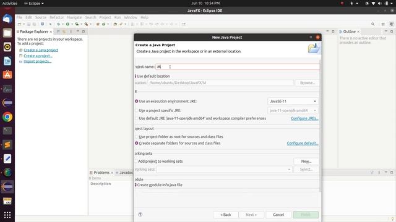Open the Package Explorer view menu

[x=71, y=31]
